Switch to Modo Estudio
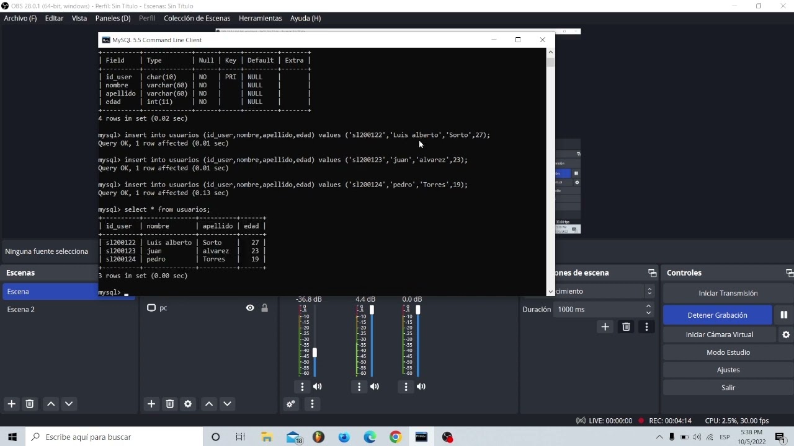The height and width of the screenshot is (446, 794). coord(728,352)
